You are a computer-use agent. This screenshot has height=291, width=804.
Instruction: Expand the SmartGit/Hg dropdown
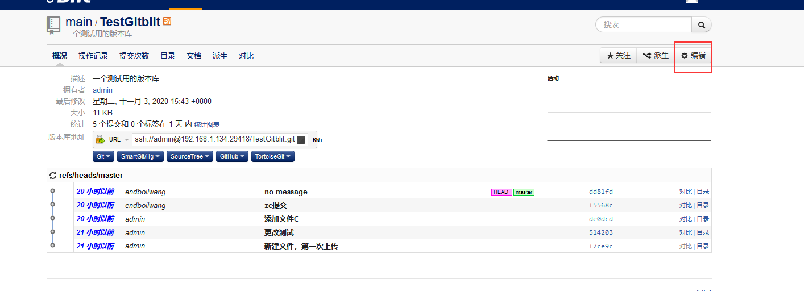pos(141,156)
